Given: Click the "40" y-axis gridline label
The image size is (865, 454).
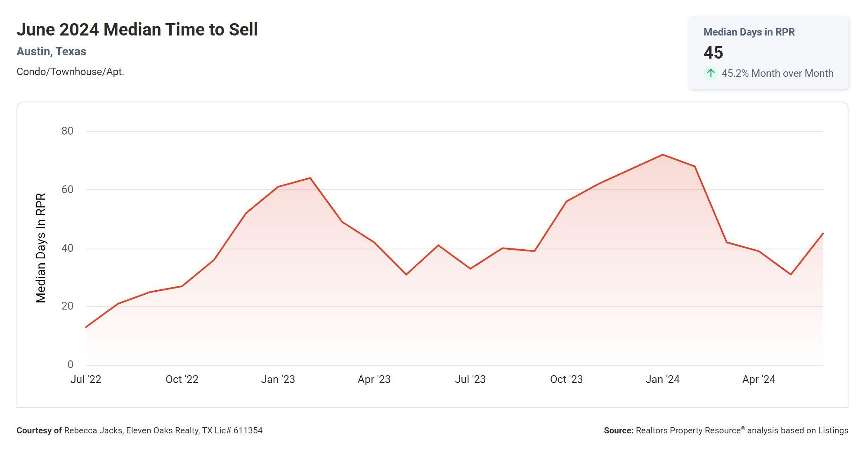Looking at the screenshot, I should point(67,248).
